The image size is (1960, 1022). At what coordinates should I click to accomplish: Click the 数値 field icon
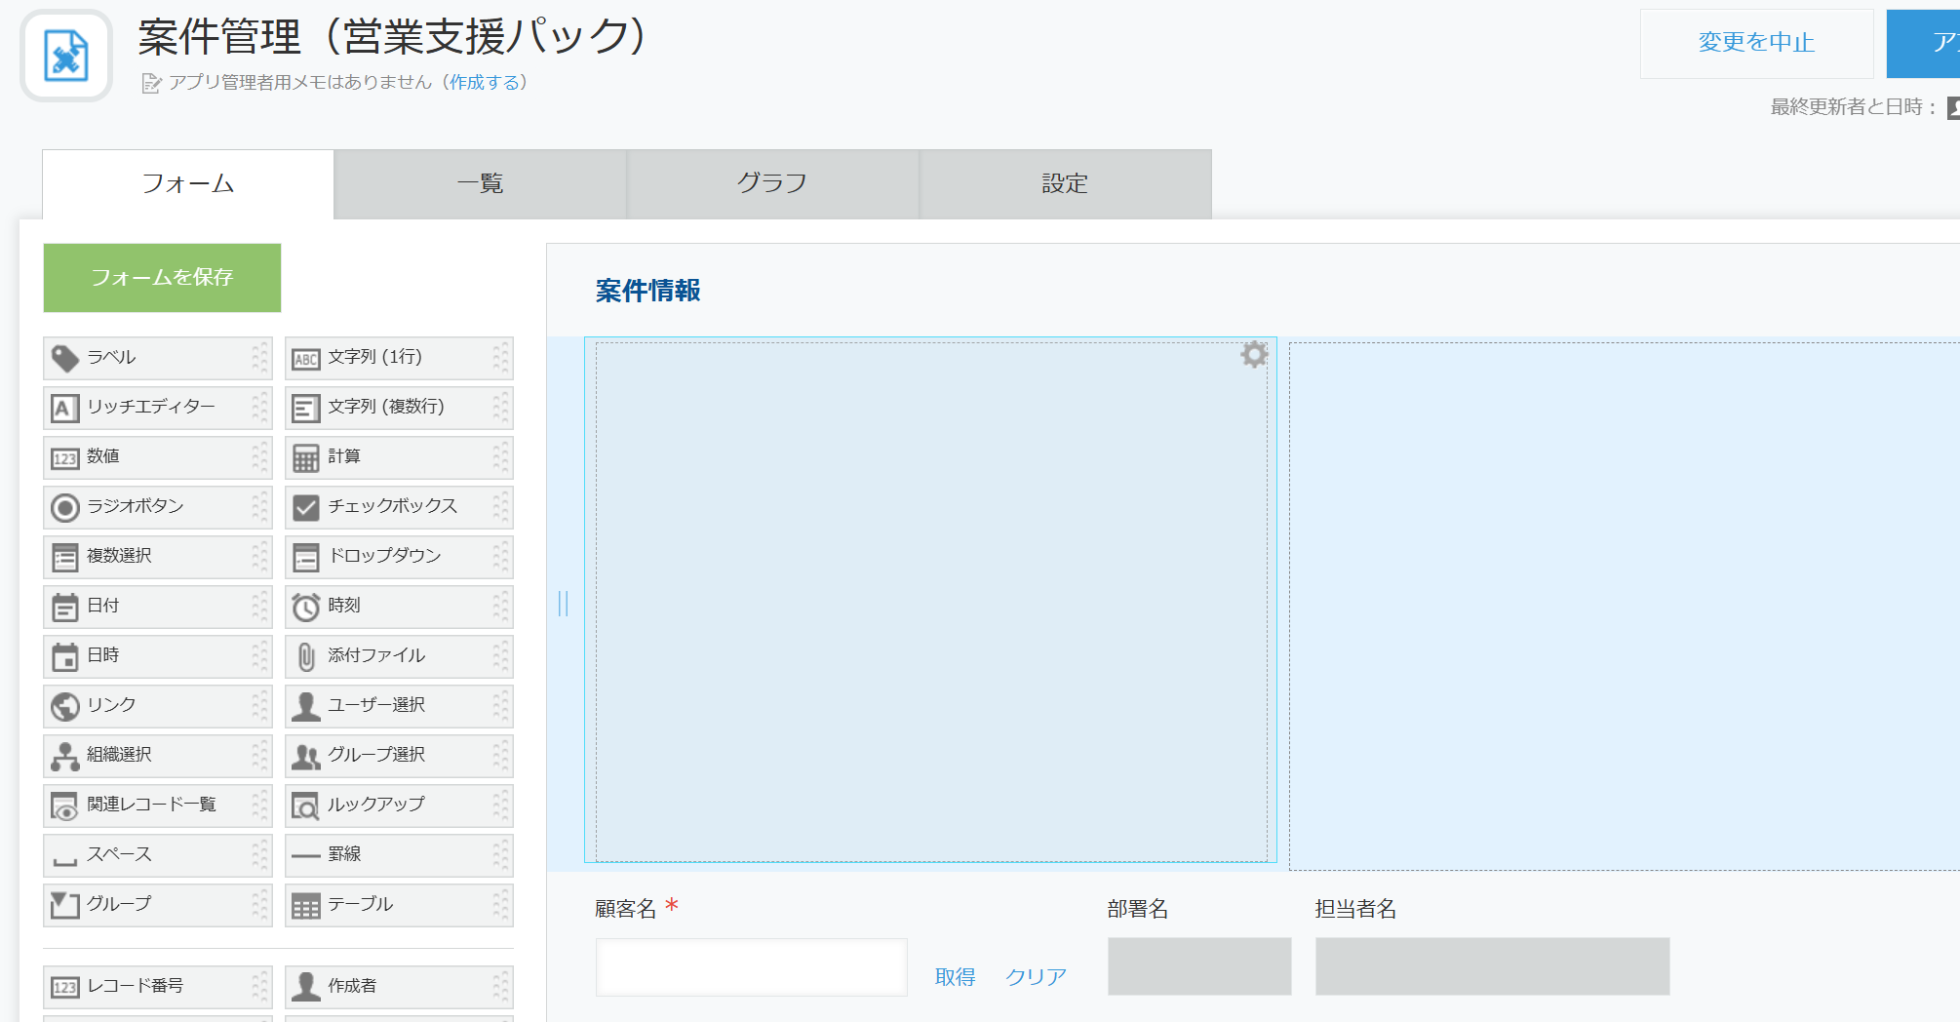(65, 458)
